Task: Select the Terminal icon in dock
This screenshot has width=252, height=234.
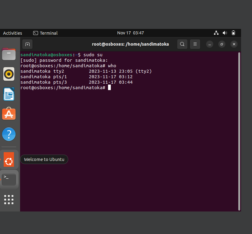Action: coord(9,180)
